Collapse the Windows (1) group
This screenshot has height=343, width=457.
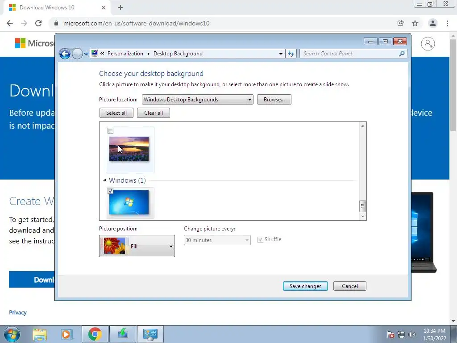click(x=104, y=180)
